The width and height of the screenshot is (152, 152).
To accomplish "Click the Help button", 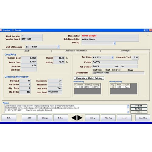I will 9,118.
